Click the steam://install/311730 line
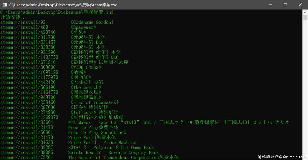The width and height of the screenshot is (308, 160). tap(28, 37)
